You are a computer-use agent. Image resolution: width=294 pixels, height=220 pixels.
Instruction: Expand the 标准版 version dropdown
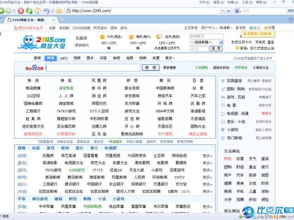(x=226, y=28)
